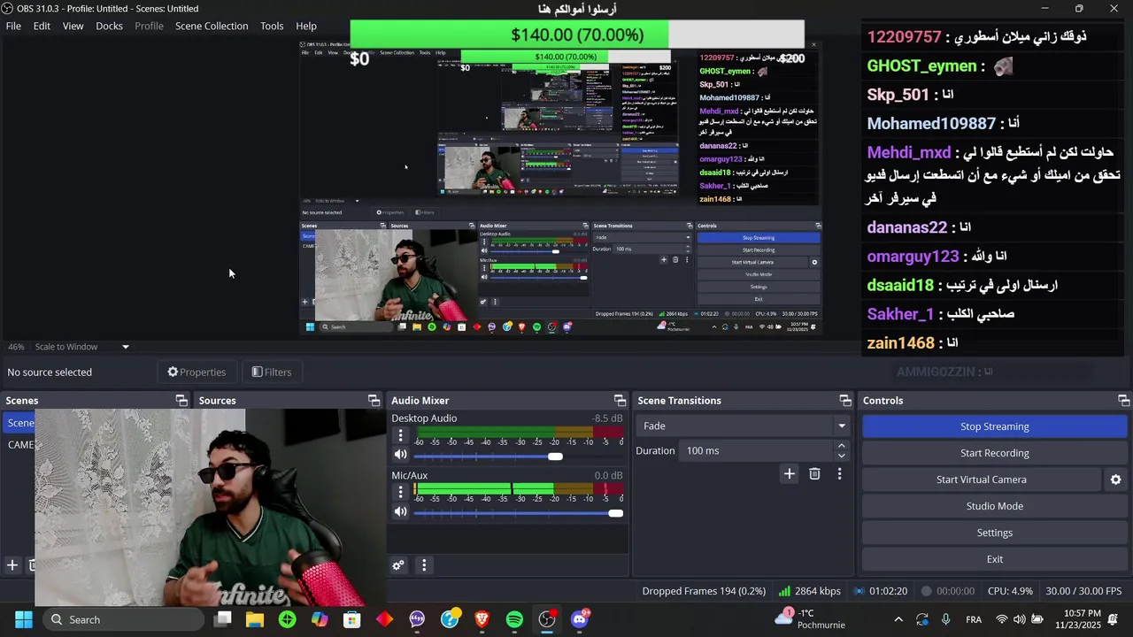Open Docks menu
Image resolution: width=1133 pixels, height=637 pixels.
click(x=109, y=26)
